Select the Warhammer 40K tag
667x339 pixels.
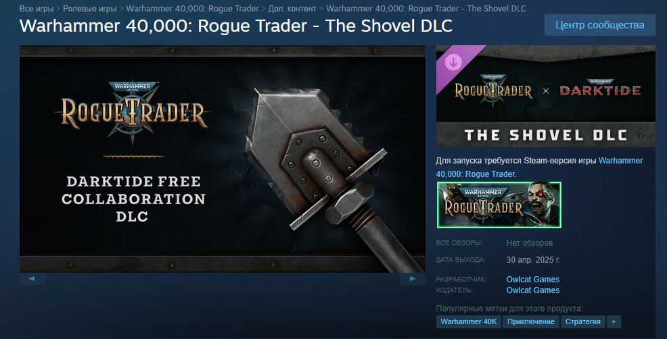(x=469, y=321)
